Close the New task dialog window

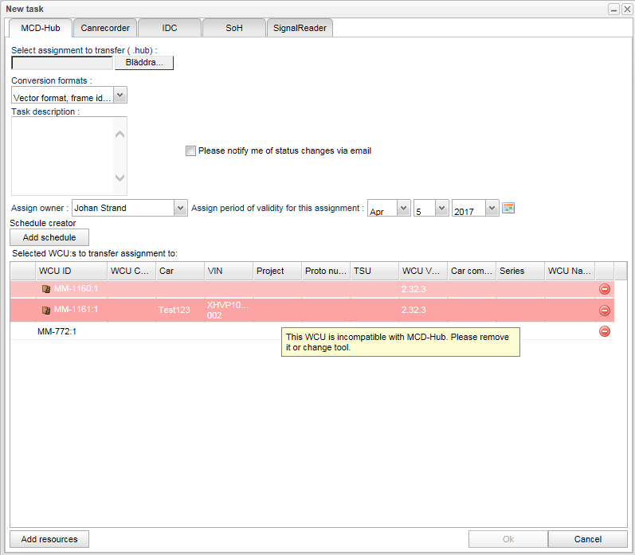(x=626, y=9)
